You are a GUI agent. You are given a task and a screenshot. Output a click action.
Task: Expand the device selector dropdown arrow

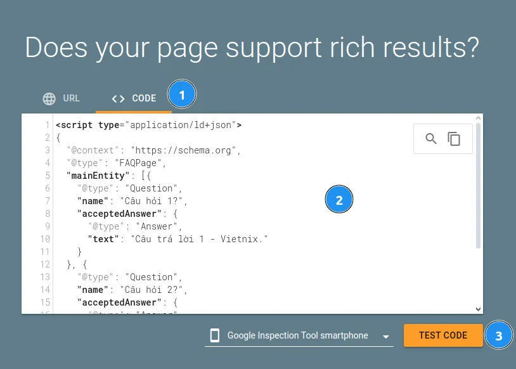(x=385, y=337)
